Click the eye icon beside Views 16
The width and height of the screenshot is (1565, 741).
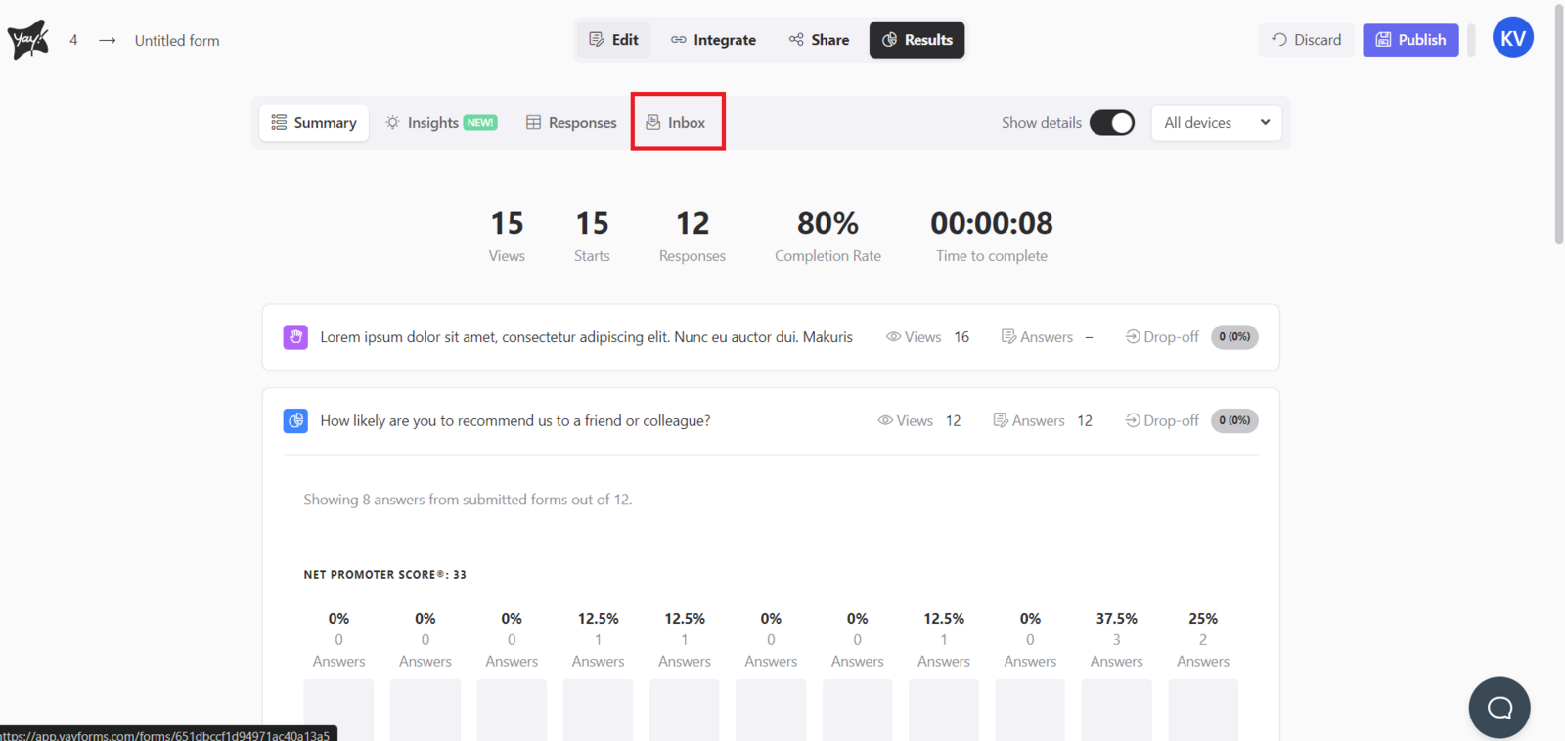click(893, 337)
